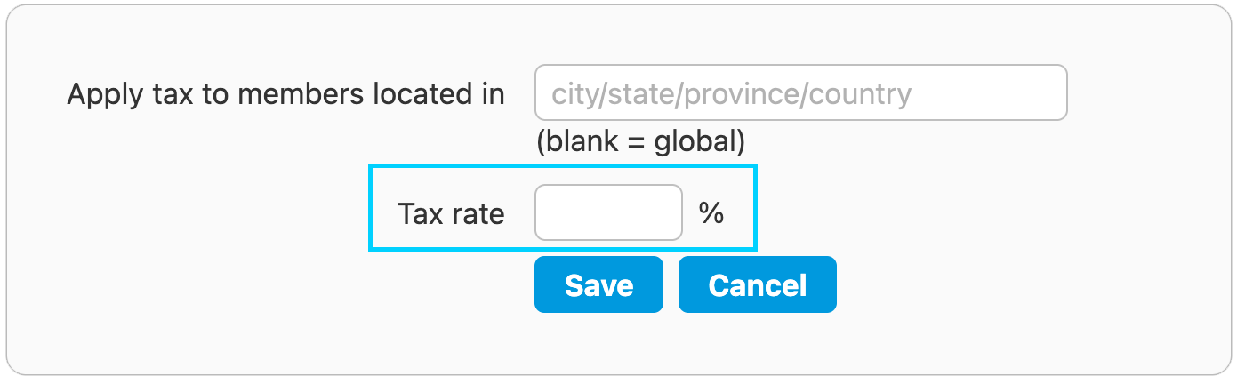The image size is (1237, 384).
Task: Click the small input right of "Tax rate"
Action: (x=608, y=212)
